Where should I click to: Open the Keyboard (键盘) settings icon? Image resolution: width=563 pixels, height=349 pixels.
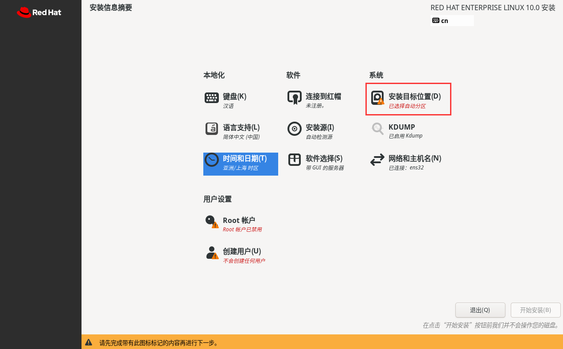coord(212,98)
